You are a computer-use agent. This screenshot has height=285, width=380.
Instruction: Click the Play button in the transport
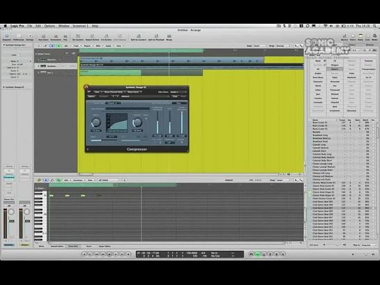point(116,254)
